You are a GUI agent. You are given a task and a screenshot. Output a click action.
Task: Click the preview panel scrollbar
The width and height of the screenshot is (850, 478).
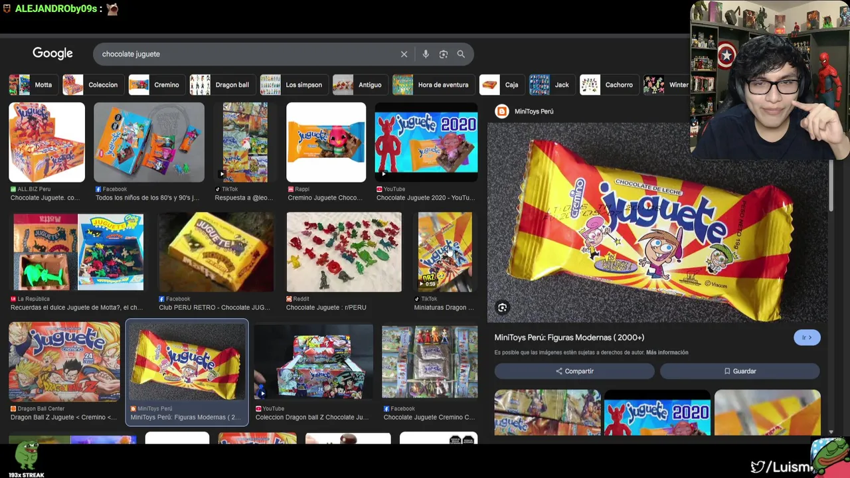(831, 186)
